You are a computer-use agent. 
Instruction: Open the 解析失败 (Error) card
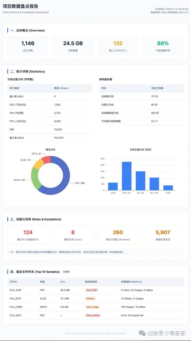[73, 235]
